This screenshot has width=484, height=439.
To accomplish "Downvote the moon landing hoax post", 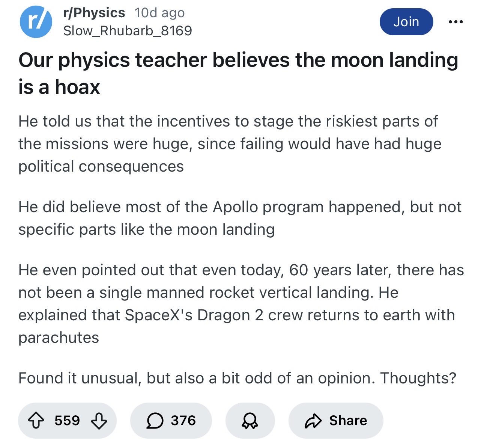I will [x=99, y=421].
